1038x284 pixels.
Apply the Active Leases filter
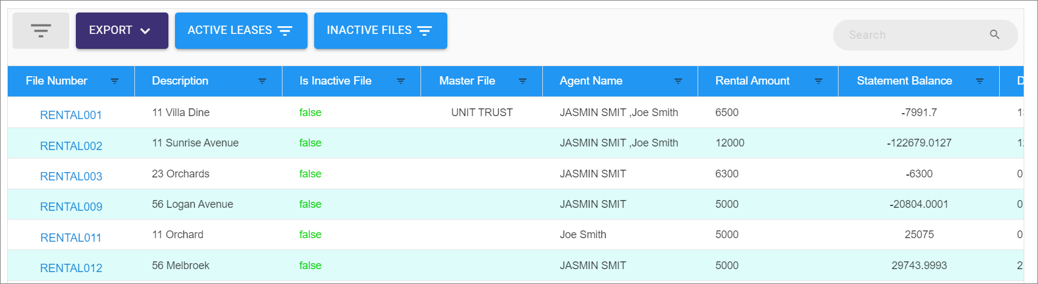(241, 30)
